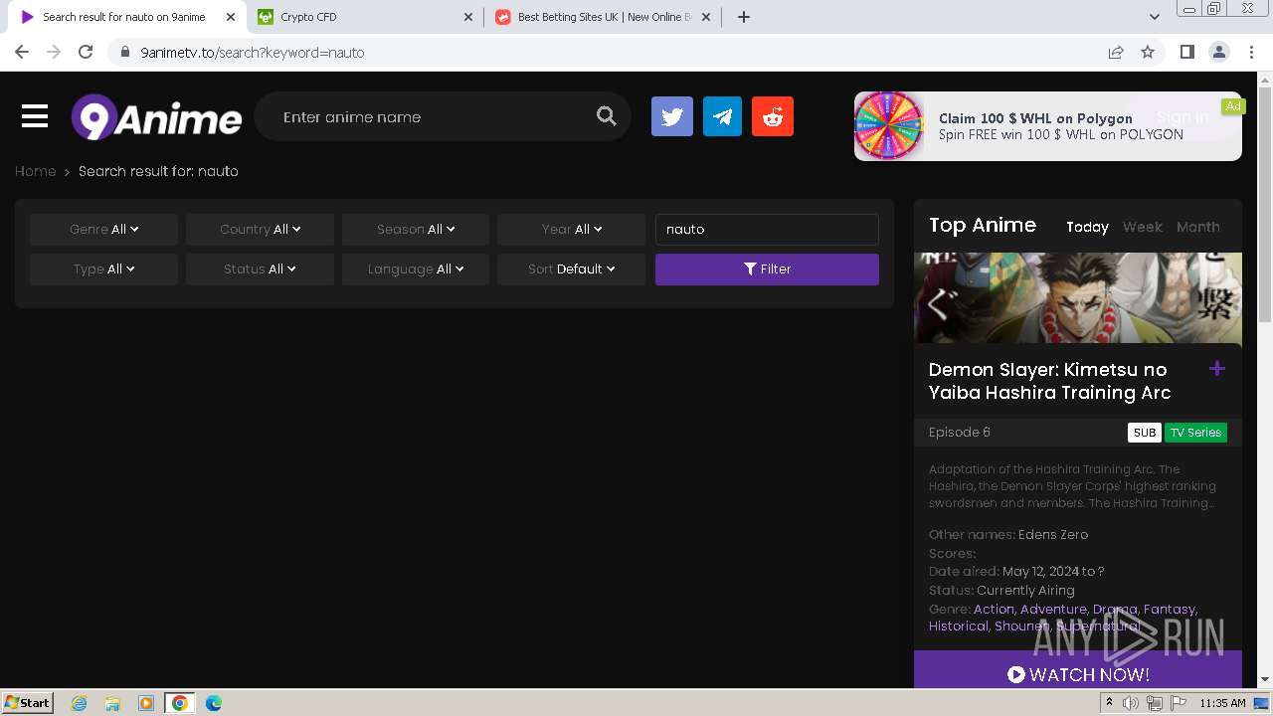Click the Start button

tap(28, 703)
